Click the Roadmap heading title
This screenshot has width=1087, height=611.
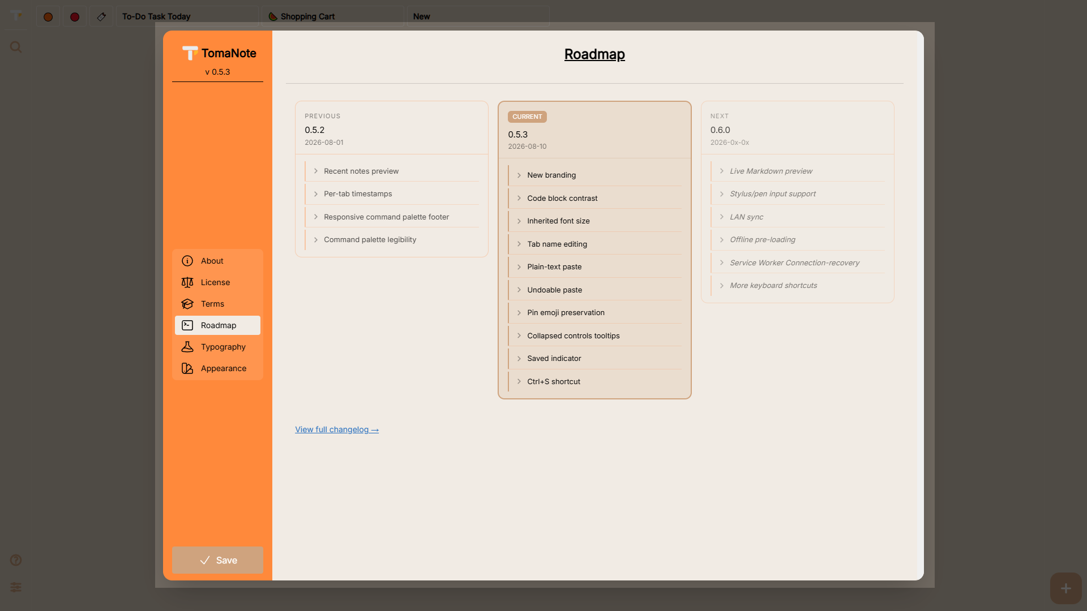(x=594, y=54)
